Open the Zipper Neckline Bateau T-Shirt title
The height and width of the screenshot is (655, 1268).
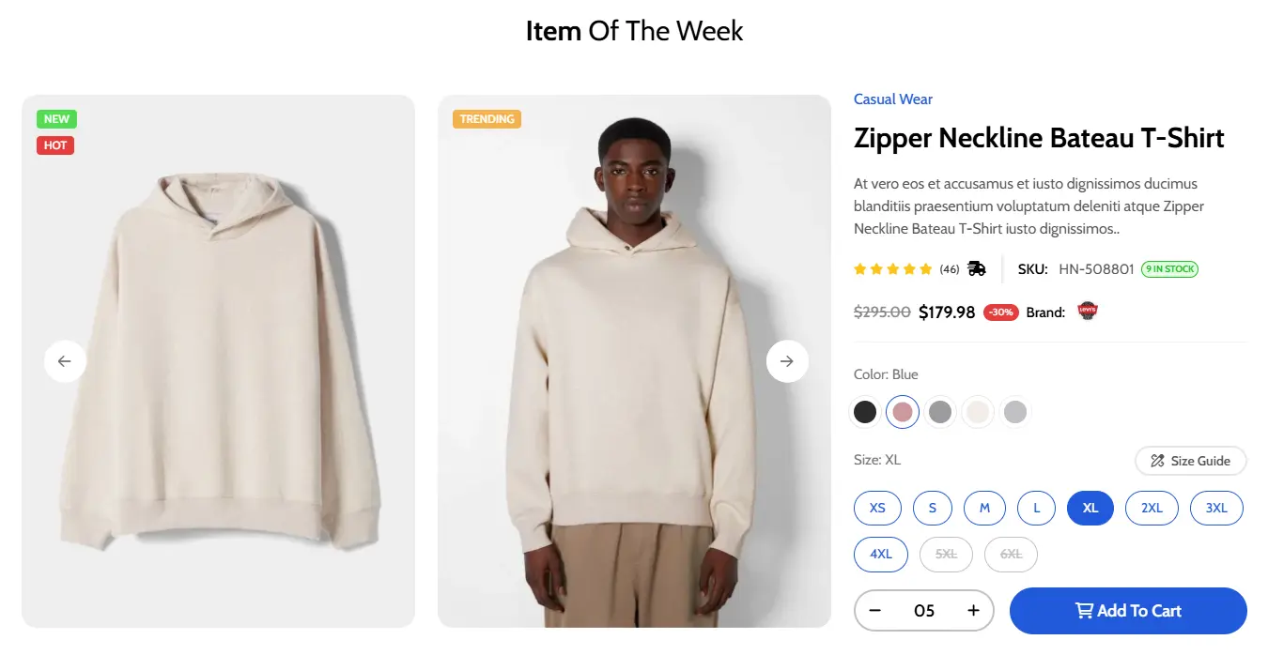point(1039,139)
